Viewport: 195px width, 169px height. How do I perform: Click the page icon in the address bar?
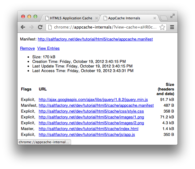[x=50, y=27]
